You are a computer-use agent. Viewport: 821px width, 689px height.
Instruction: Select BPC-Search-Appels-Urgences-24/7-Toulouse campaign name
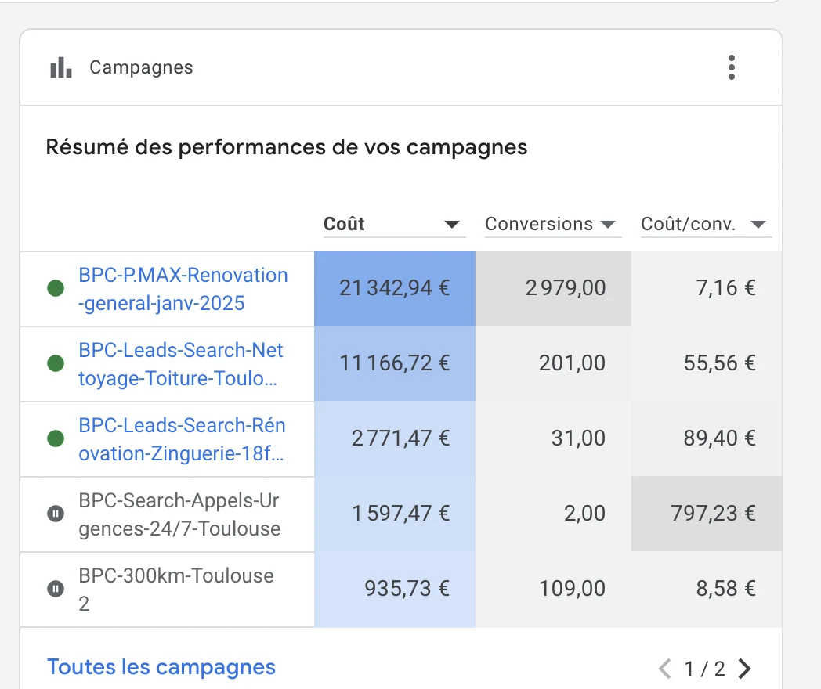click(179, 514)
